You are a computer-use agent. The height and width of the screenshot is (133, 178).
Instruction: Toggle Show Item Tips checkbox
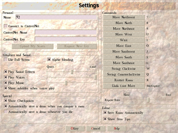point(105,119)
